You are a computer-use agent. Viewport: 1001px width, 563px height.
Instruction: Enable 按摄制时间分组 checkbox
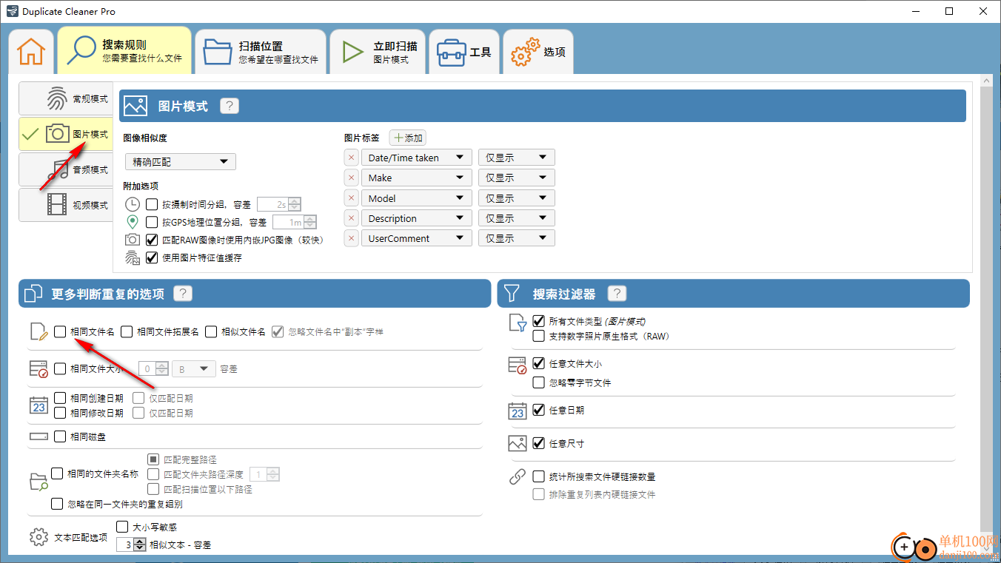[152, 204]
